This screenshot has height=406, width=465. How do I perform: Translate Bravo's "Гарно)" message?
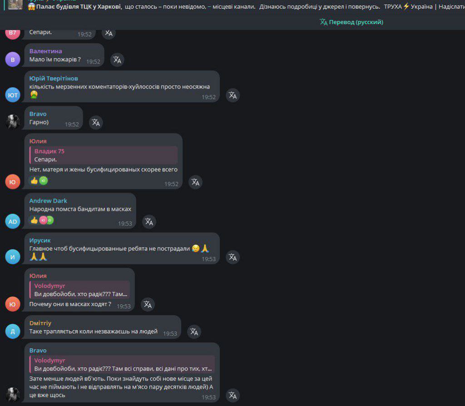coord(96,123)
